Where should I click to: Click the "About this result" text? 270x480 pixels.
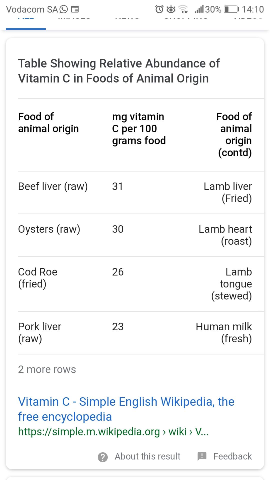[x=147, y=456]
